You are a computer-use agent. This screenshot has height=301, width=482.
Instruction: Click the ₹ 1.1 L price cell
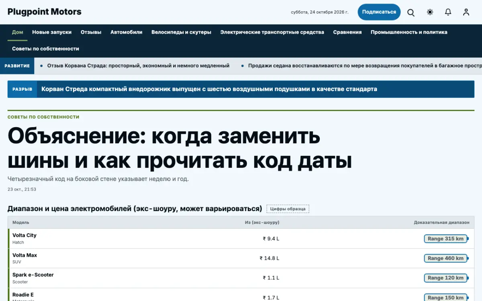pyautogui.click(x=271, y=278)
